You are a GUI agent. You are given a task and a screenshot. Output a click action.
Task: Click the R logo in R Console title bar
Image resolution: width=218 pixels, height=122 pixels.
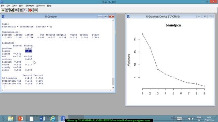point(3,17)
